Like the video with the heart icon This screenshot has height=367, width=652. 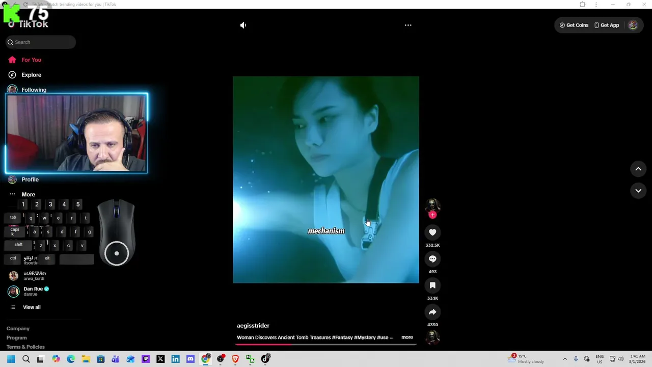click(432, 232)
